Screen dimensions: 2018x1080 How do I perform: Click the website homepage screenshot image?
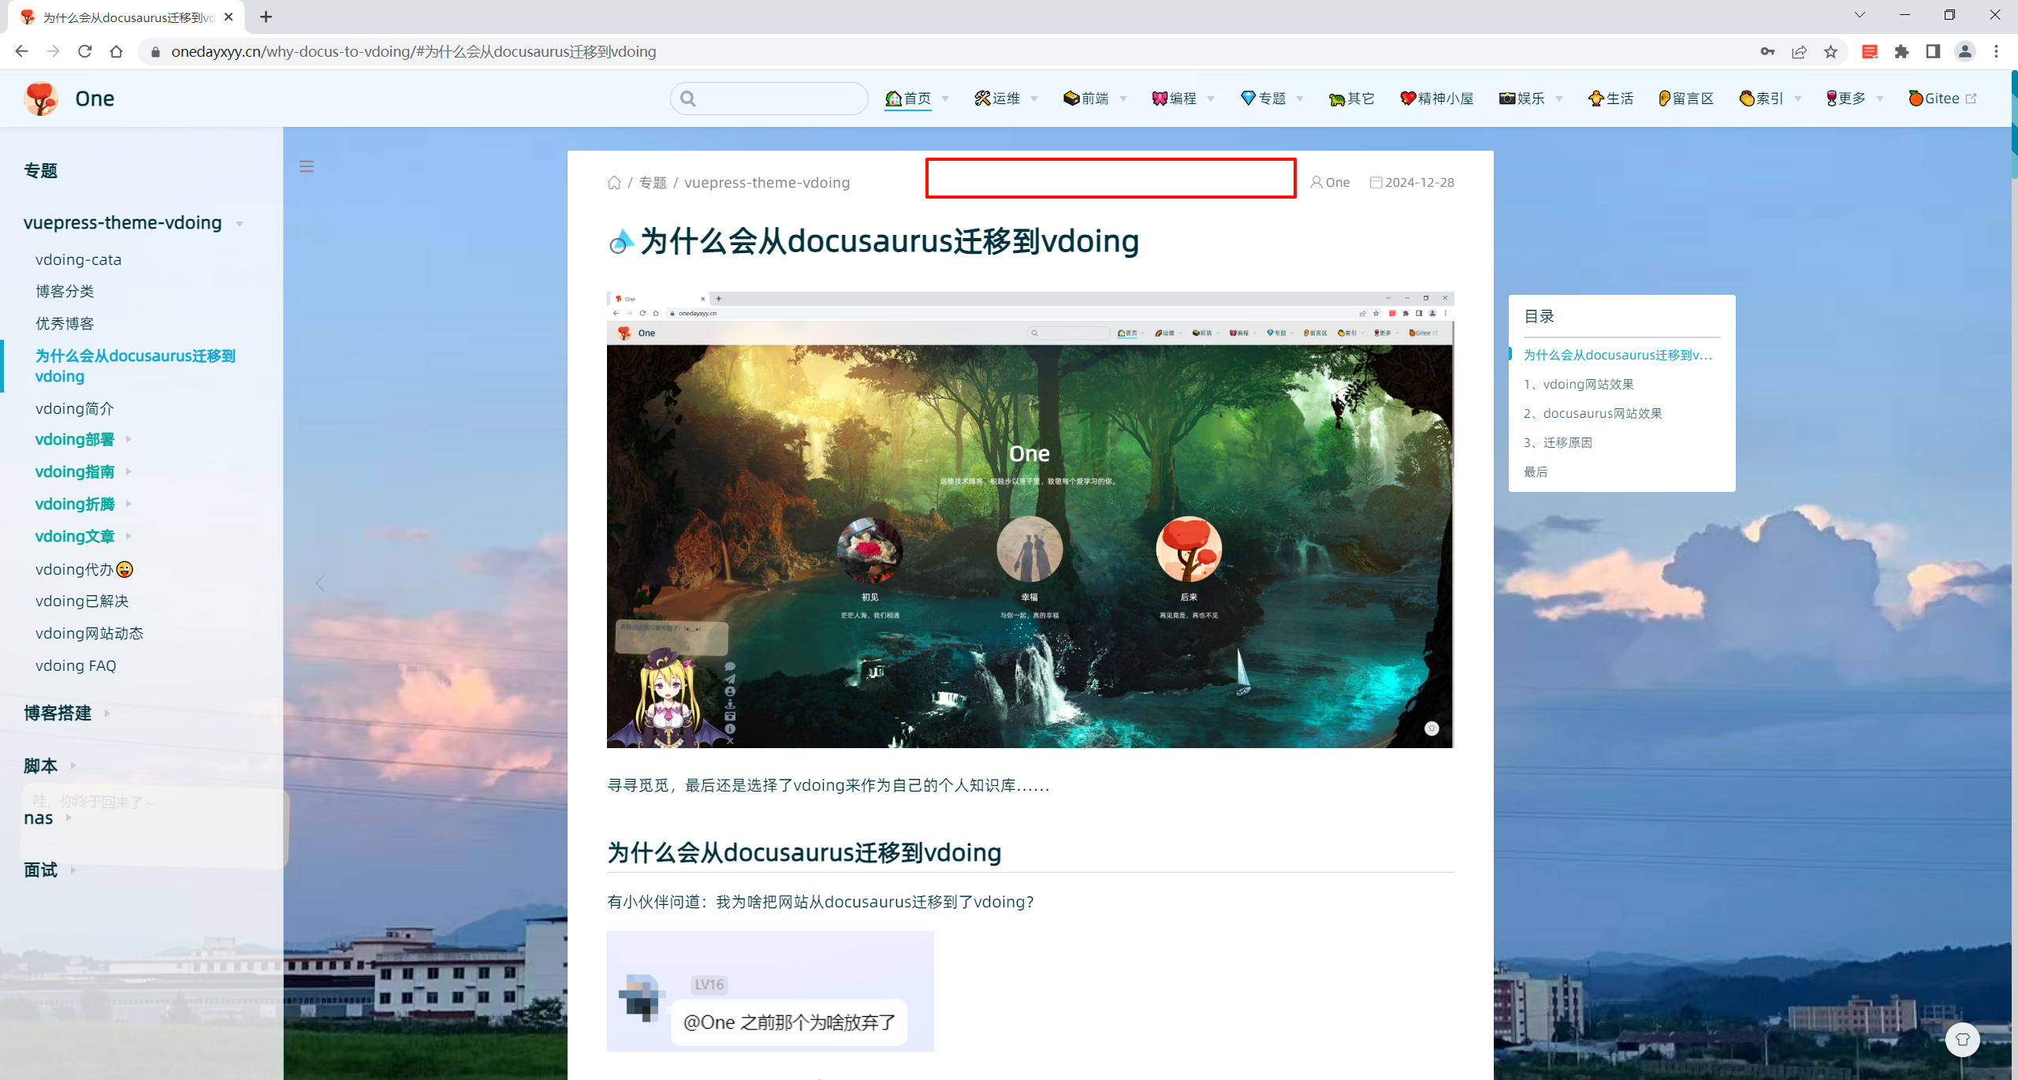pyautogui.click(x=1030, y=520)
